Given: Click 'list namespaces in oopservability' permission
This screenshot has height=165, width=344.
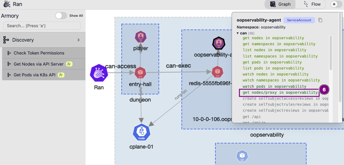Looking at the screenshot, I should [x=280, y=56].
